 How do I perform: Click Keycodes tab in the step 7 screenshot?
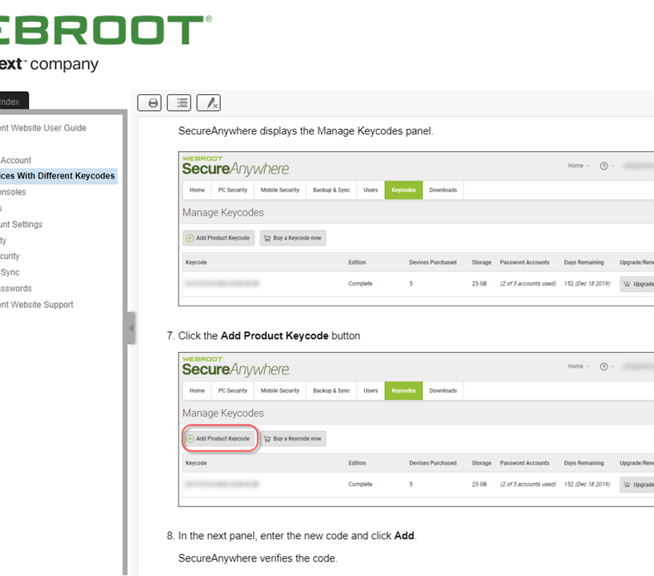coord(403,390)
